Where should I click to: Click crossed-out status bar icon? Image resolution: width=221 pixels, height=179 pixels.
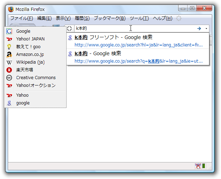[198, 166]
